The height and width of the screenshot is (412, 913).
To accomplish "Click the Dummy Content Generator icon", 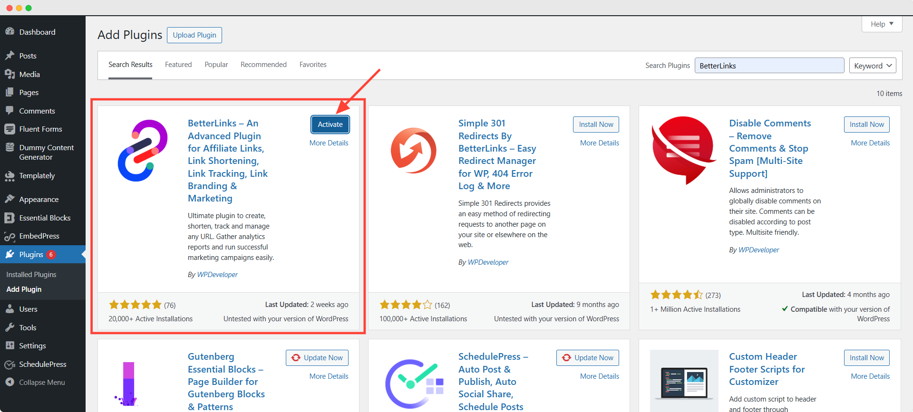I will click(10, 147).
